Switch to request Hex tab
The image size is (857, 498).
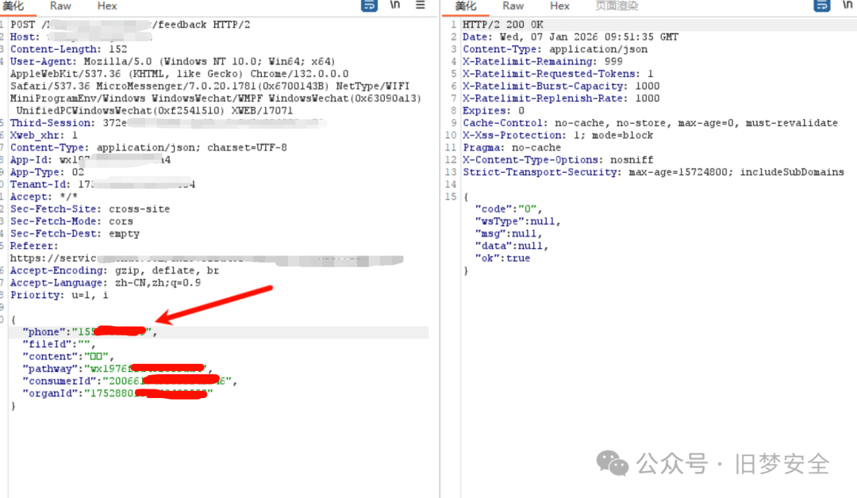point(107,6)
